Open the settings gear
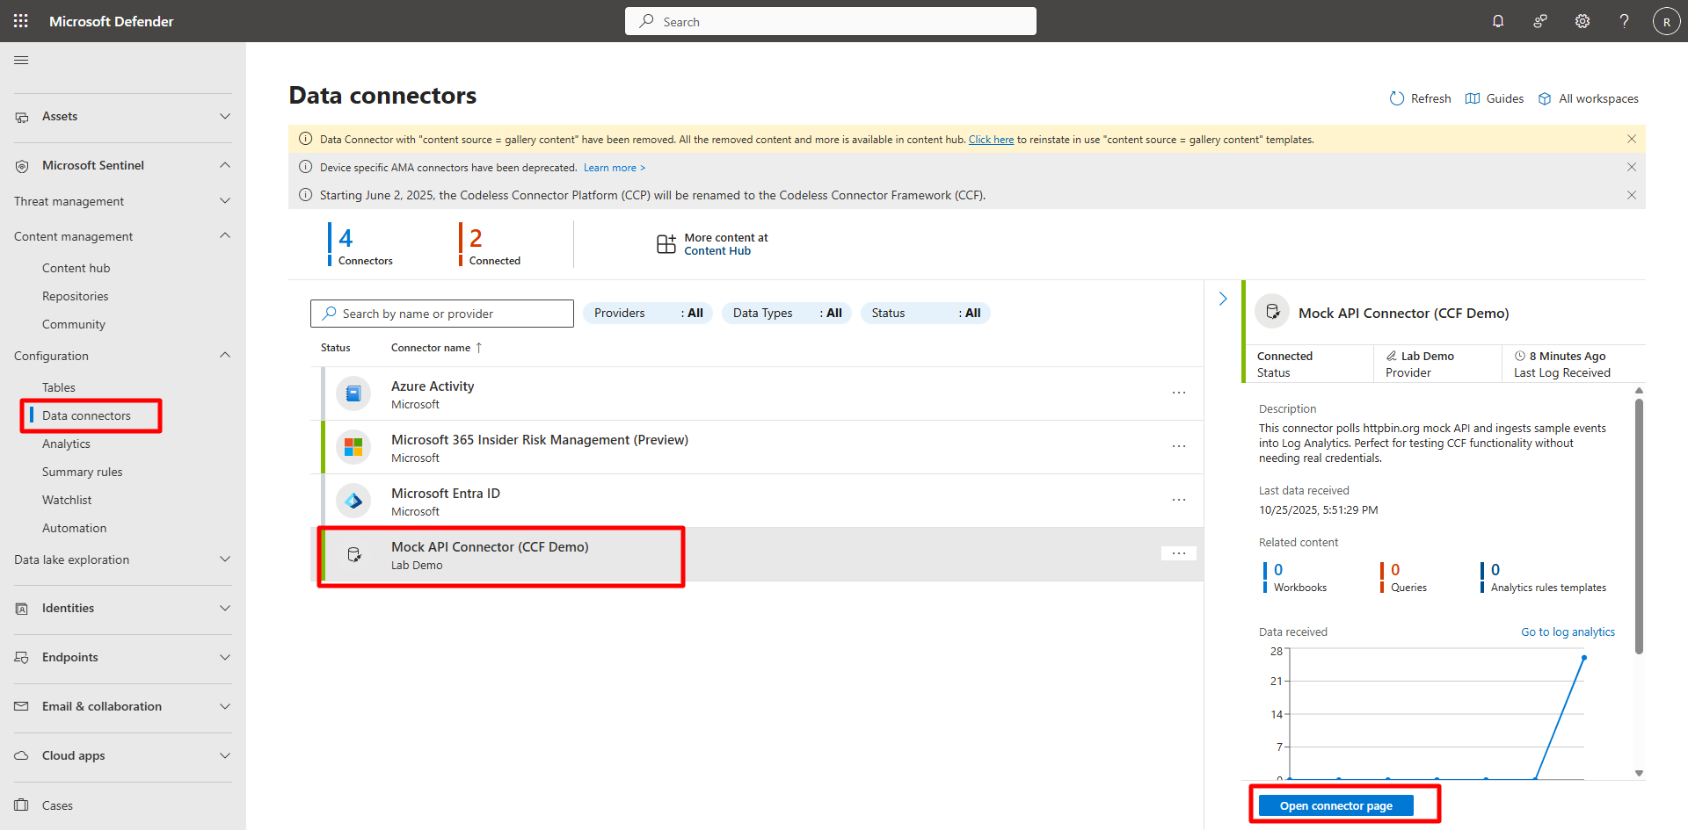The width and height of the screenshot is (1688, 830). (1582, 21)
